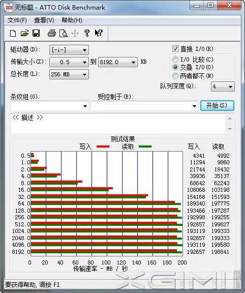Maximize the ATTO Disk Benchmark window

(210, 6)
